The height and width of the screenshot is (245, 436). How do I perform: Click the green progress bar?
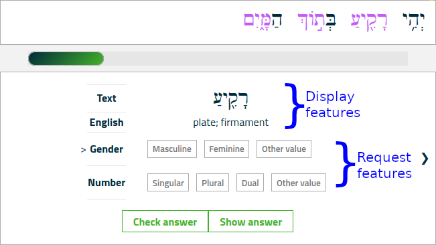pos(66,59)
